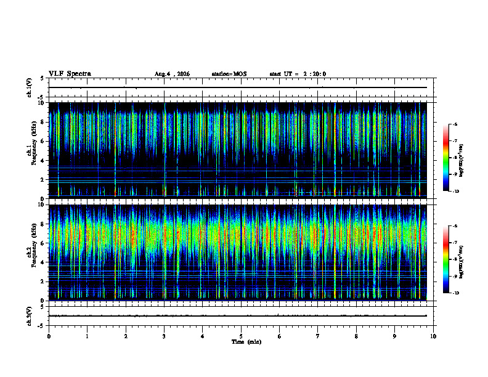This screenshot has width=488, height=377.
Task: Click the "7" tick on the time axis
Action: 318,336
